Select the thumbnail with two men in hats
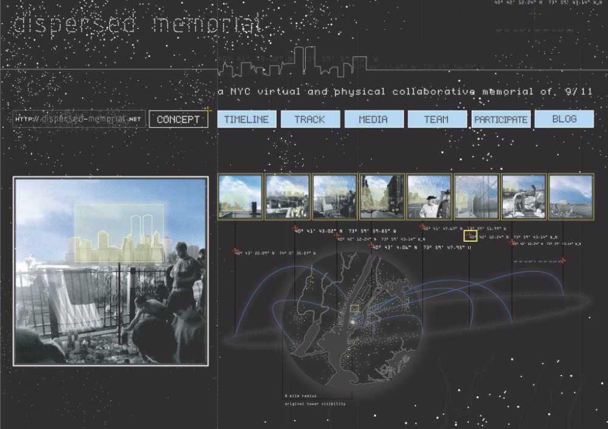This screenshot has height=429, width=608. [x=430, y=197]
